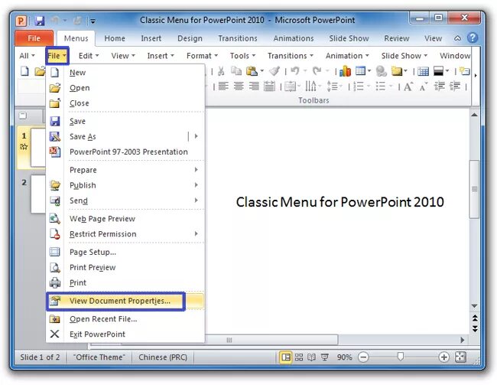497x385 pixels.
Task: Click the Cut scissors icon
Action: click(x=221, y=71)
